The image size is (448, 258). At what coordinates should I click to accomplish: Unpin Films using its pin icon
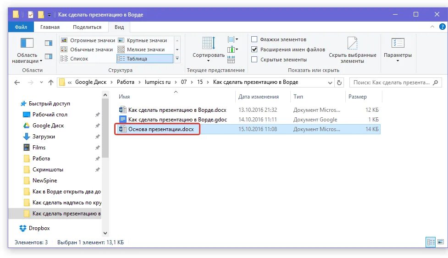[97, 148]
